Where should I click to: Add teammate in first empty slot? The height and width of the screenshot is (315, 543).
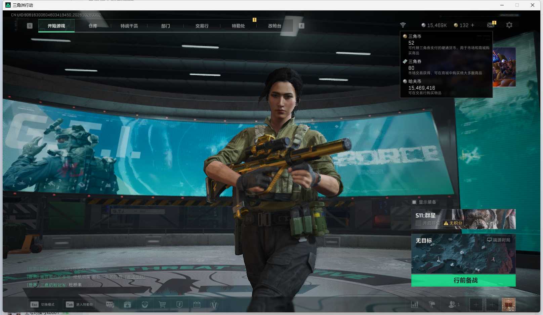(476, 305)
